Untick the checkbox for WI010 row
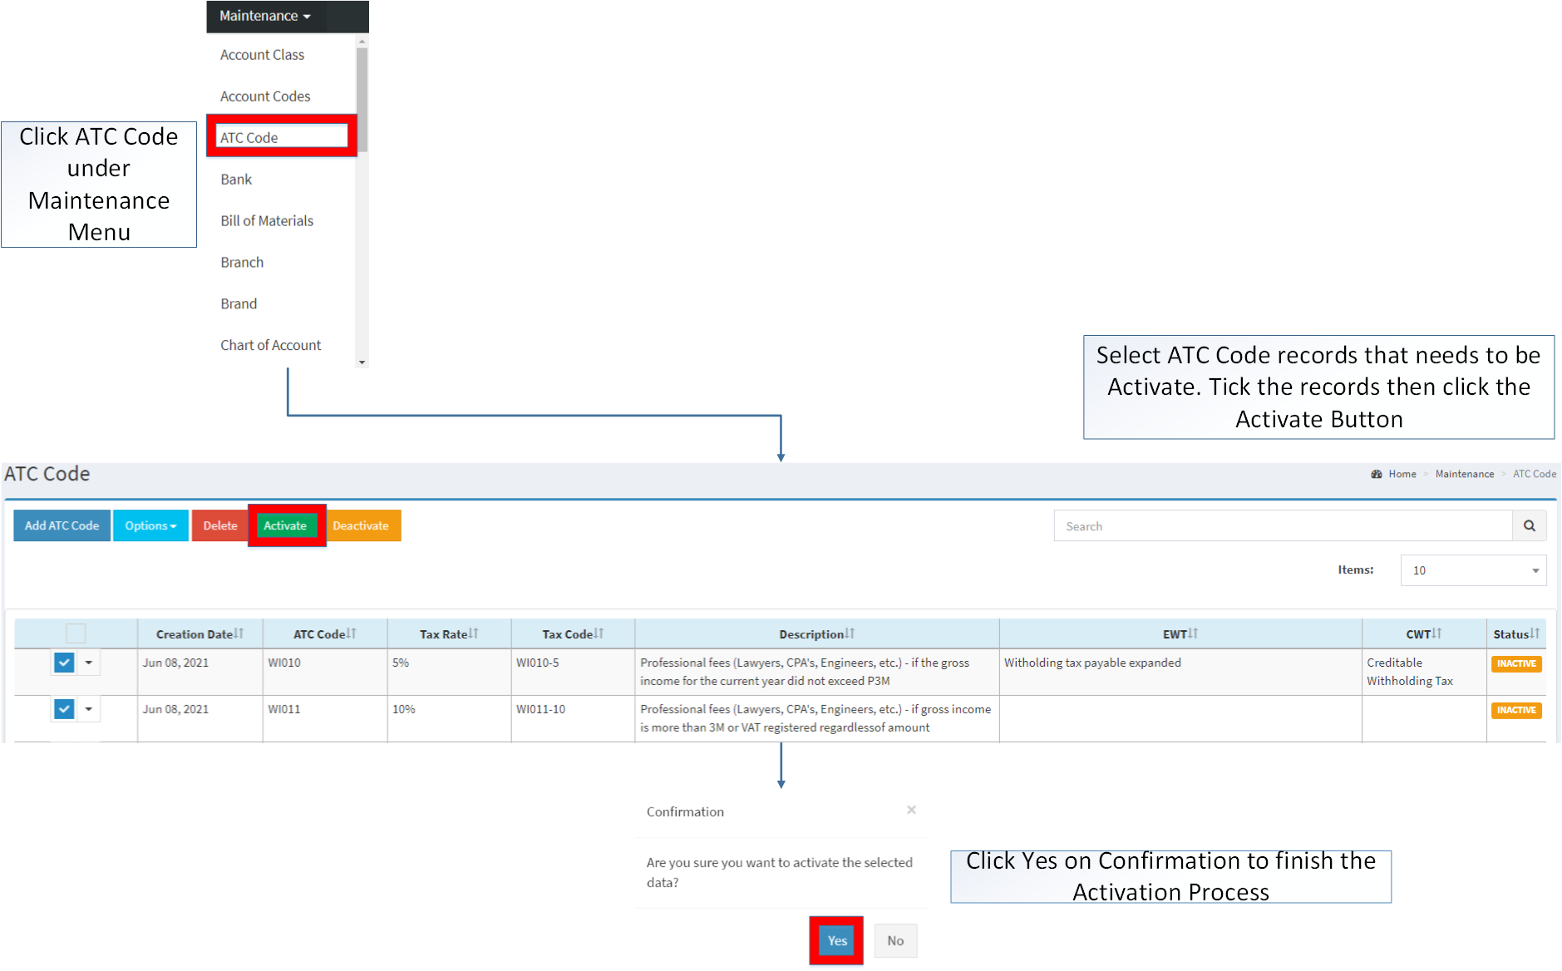The image size is (1562, 971). (64, 663)
